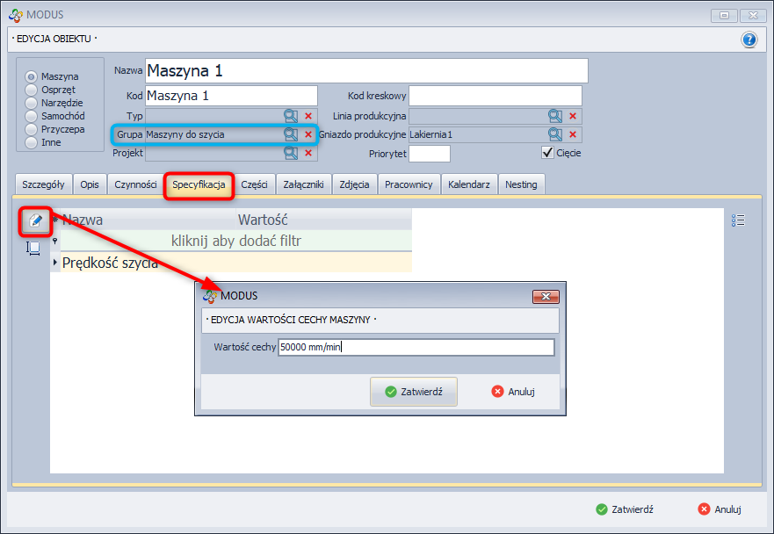Switch to the Nesting tab
This screenshot has width=774, height=534.
tap(521, 184)
